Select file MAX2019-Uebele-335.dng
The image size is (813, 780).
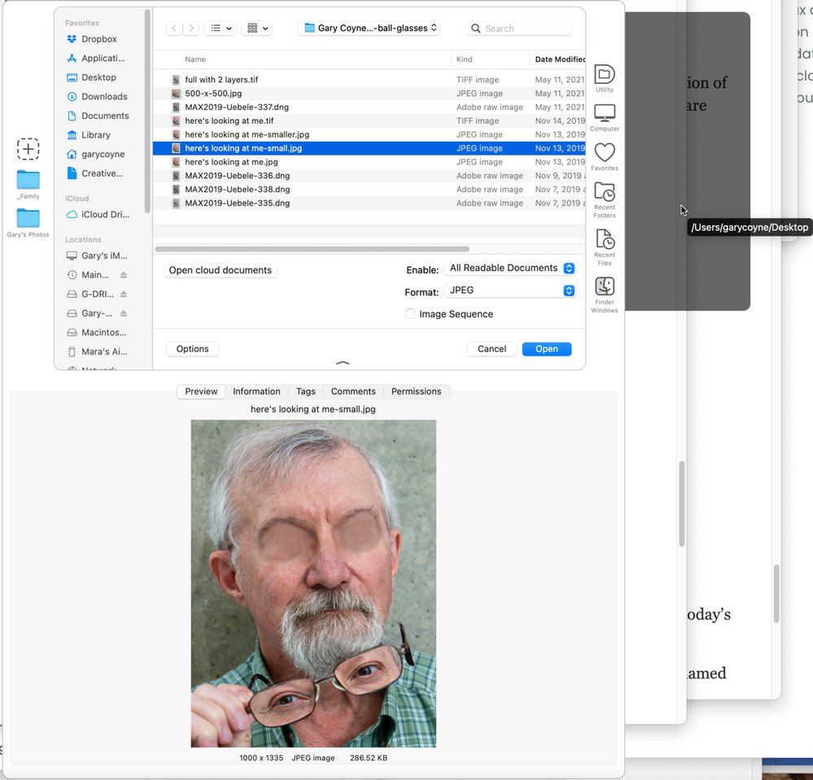coord(369,204)
